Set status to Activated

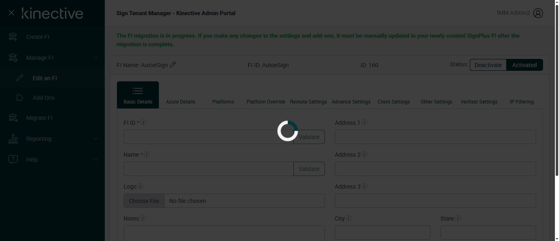click(524, 65)
